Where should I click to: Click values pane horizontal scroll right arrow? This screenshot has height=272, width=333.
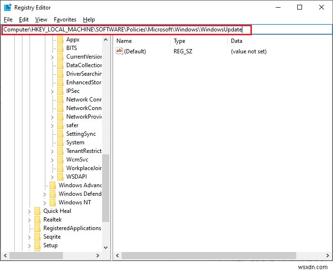tap(328, 255)
